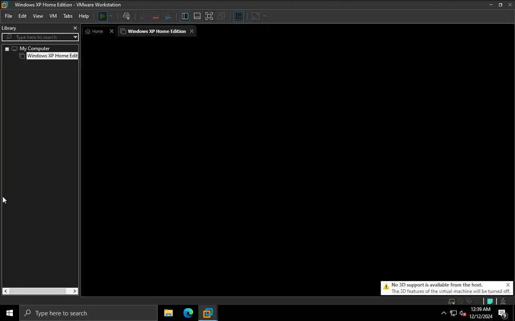515x321 pixels.
Task: Dismiss the No 3D support notification
Action: coord(508,285)
